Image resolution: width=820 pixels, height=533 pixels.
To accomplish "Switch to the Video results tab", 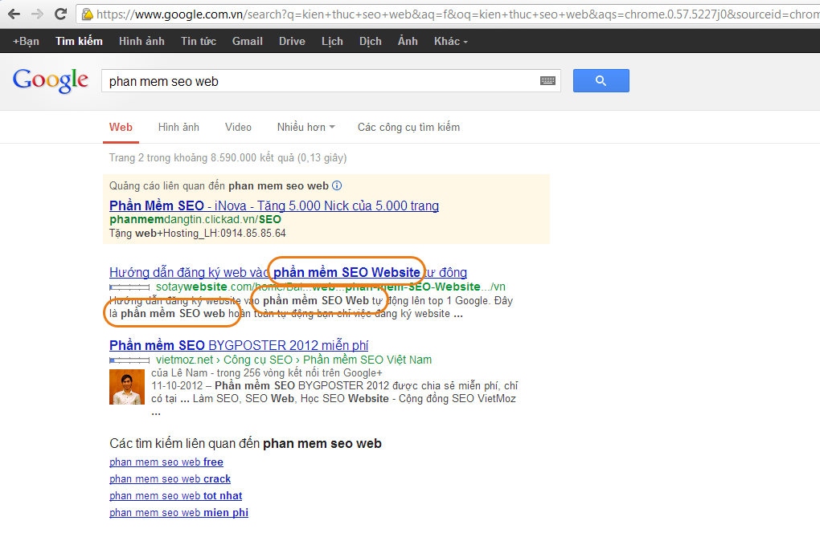I will (238, 128).
